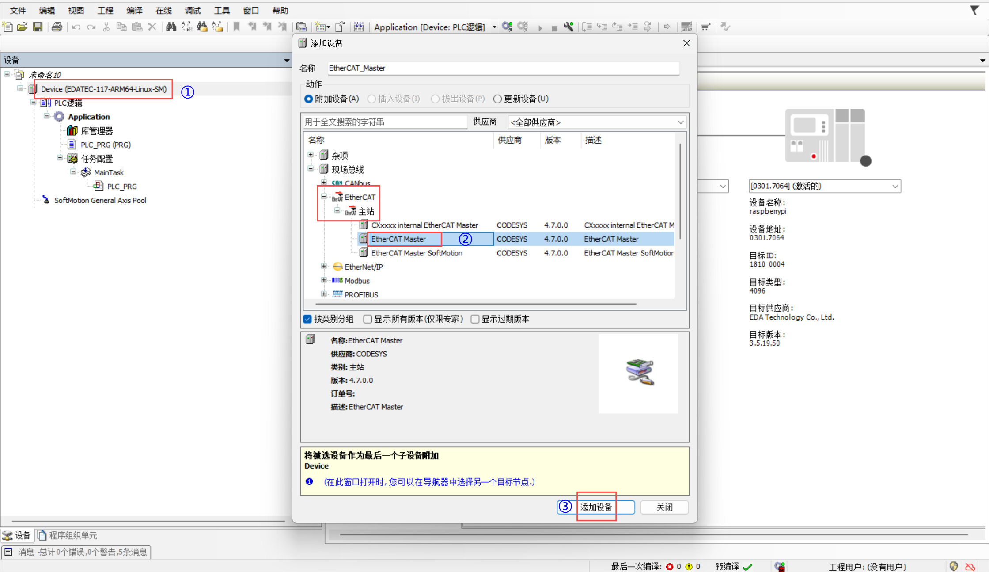Screen dimensions: 989x572
Task: Expand the Modbus node
Action: 324,280
